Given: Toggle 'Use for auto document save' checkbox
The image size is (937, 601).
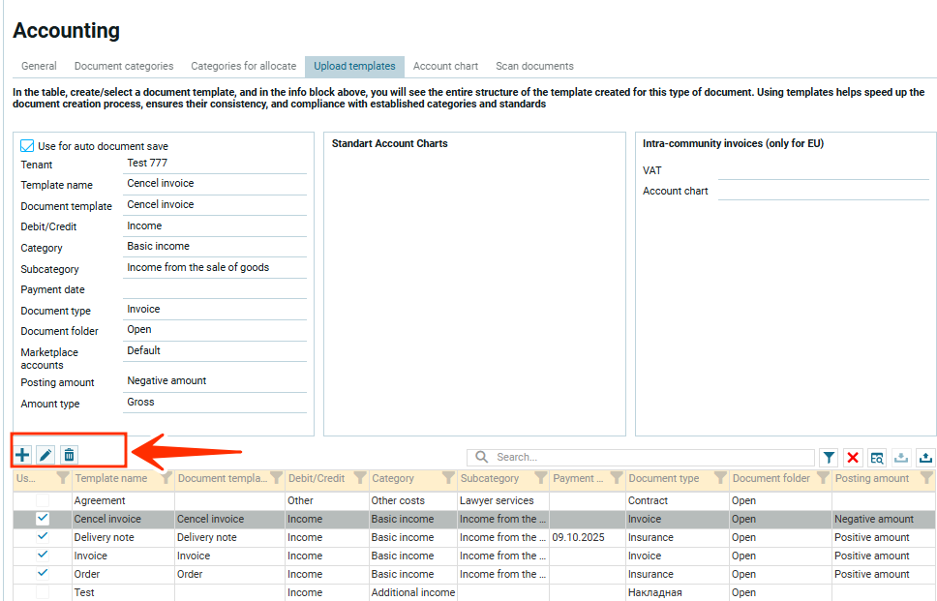Looking at the screenshot, I should pos(27,146).
